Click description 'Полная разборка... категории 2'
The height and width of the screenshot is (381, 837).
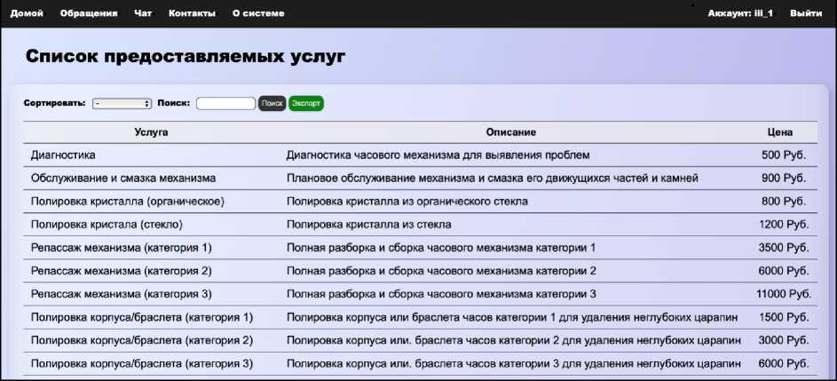[x=441, y=271]
